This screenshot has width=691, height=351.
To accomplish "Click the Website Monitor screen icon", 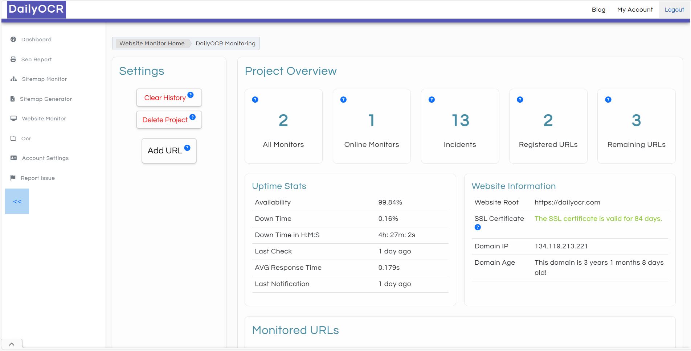I will click(x=14, y=119).
